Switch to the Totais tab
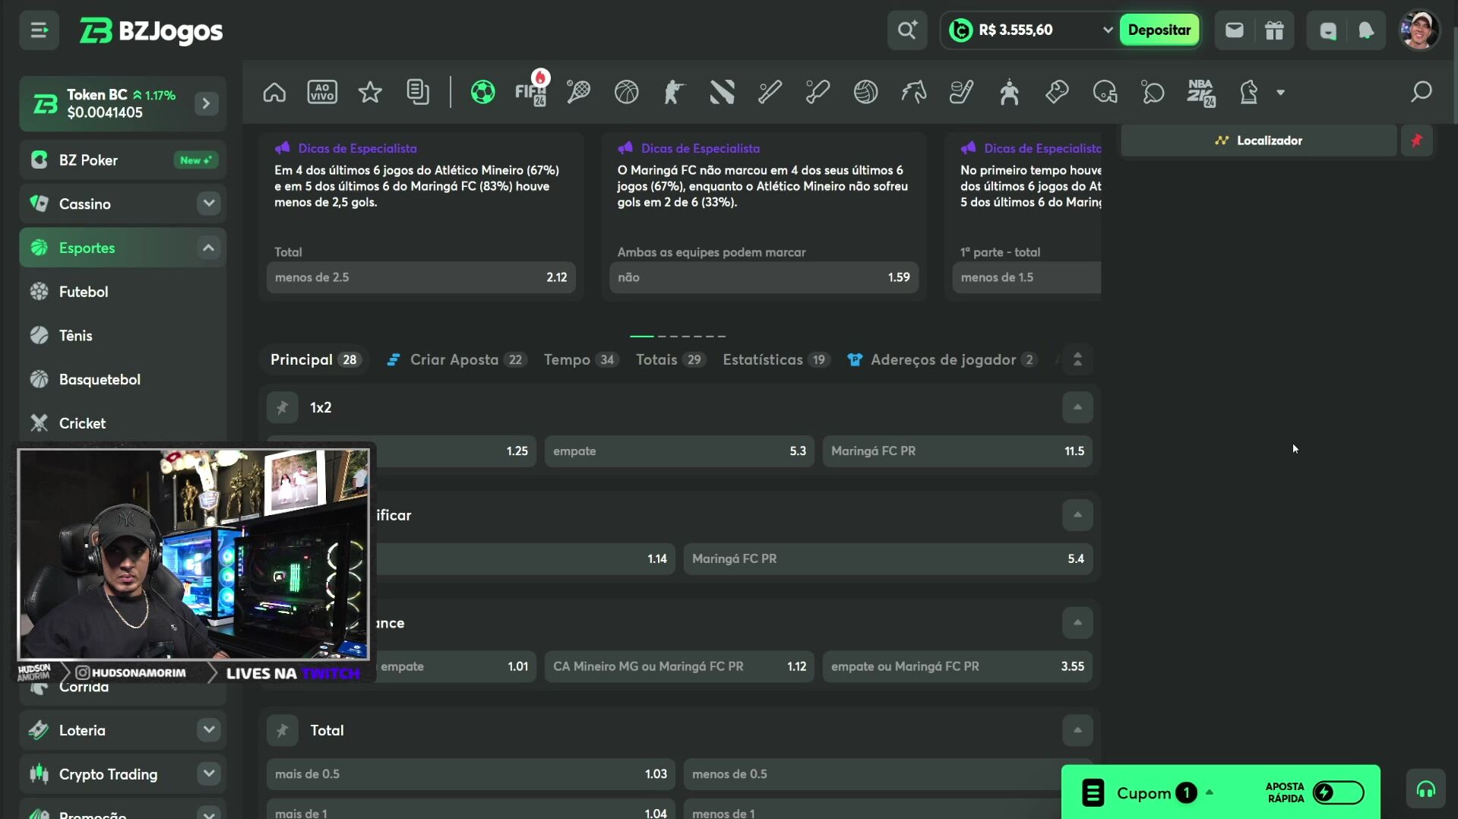Screen dimensions: 1458x819 [x=670, y=359]
